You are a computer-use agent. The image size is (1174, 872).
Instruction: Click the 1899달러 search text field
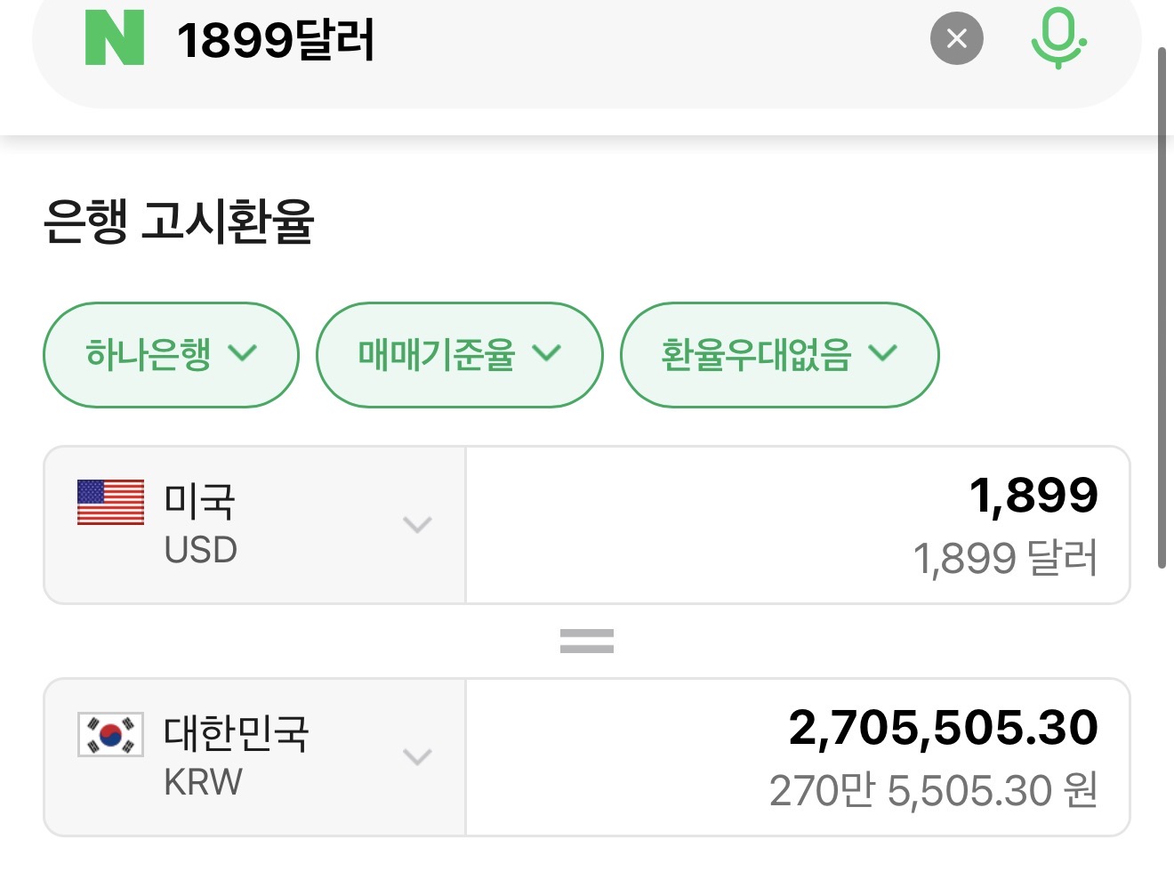534,40
